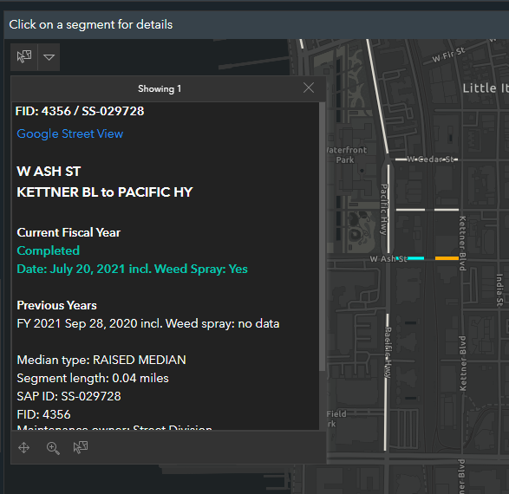Click the Completed status text
Image resolution: width=509 pixels, height=494 pixels.
(x=48, y=250)
